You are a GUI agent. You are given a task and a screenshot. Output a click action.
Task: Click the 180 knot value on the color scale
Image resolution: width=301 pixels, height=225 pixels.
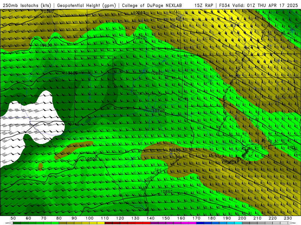pyautogui.click(x=211, y=218)
